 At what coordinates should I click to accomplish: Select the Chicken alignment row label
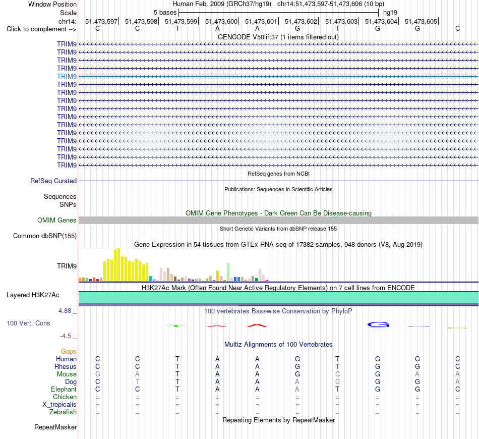point(65,397)
